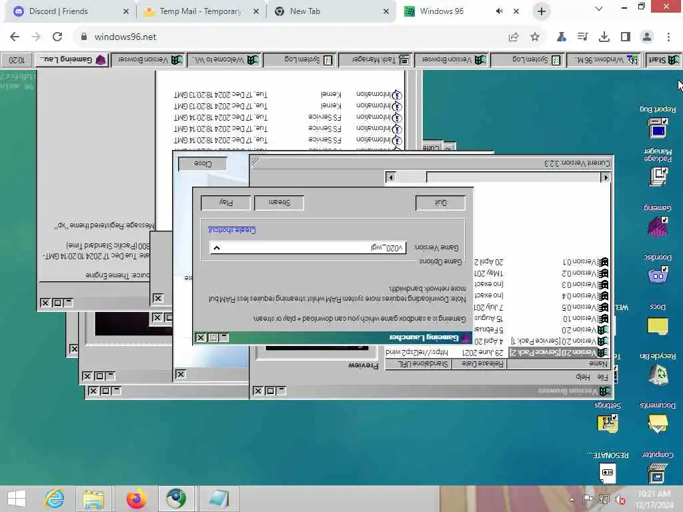Open the Documents desktop icon
The height and width of the screenshot is (512, 683).
657,423
